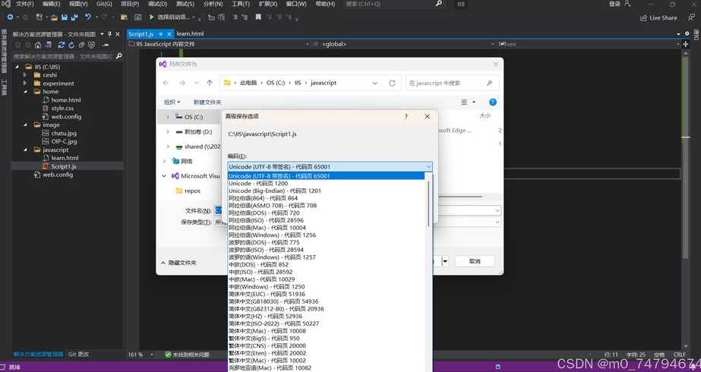Click 隐藏文件夹 in Save As dialog
The image size is (701, 372).
178,263
